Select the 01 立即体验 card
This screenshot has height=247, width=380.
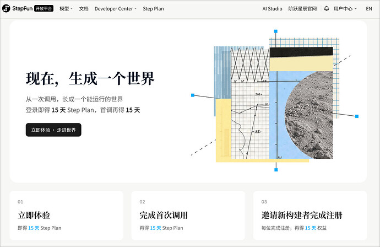click(67, 215)
